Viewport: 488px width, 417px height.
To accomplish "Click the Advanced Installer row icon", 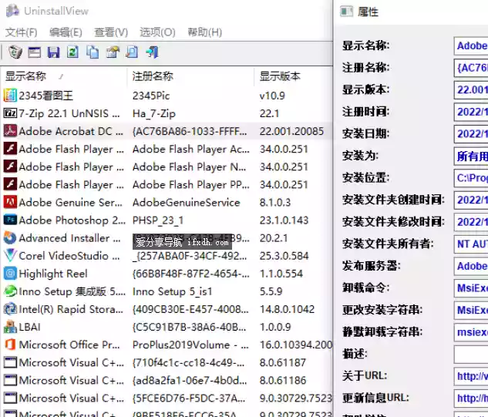I will [x=10, y=237].
